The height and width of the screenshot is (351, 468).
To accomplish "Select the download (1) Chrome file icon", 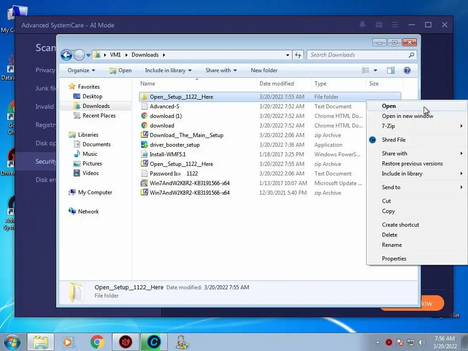I will tap(144, 116).
